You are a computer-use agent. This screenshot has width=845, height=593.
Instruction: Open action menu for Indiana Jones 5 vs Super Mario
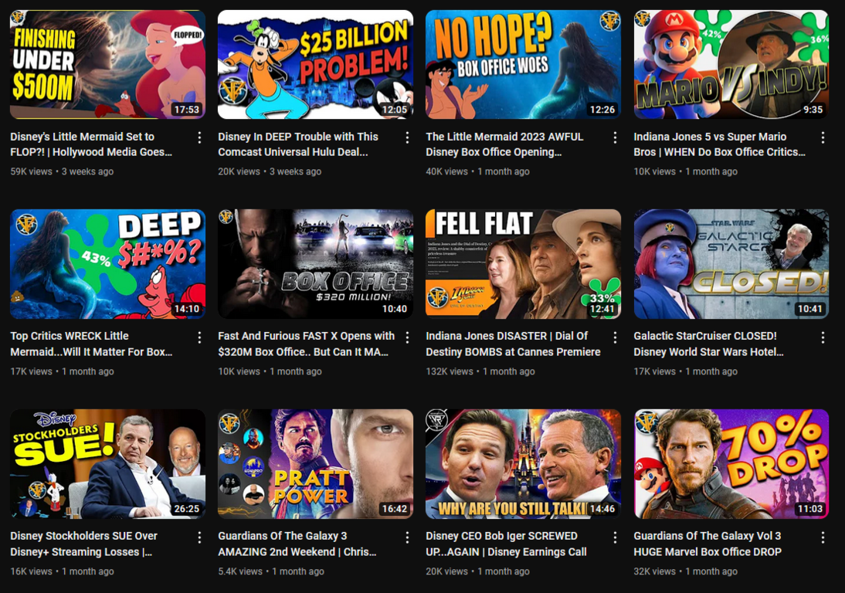click(x=823, y=137)
